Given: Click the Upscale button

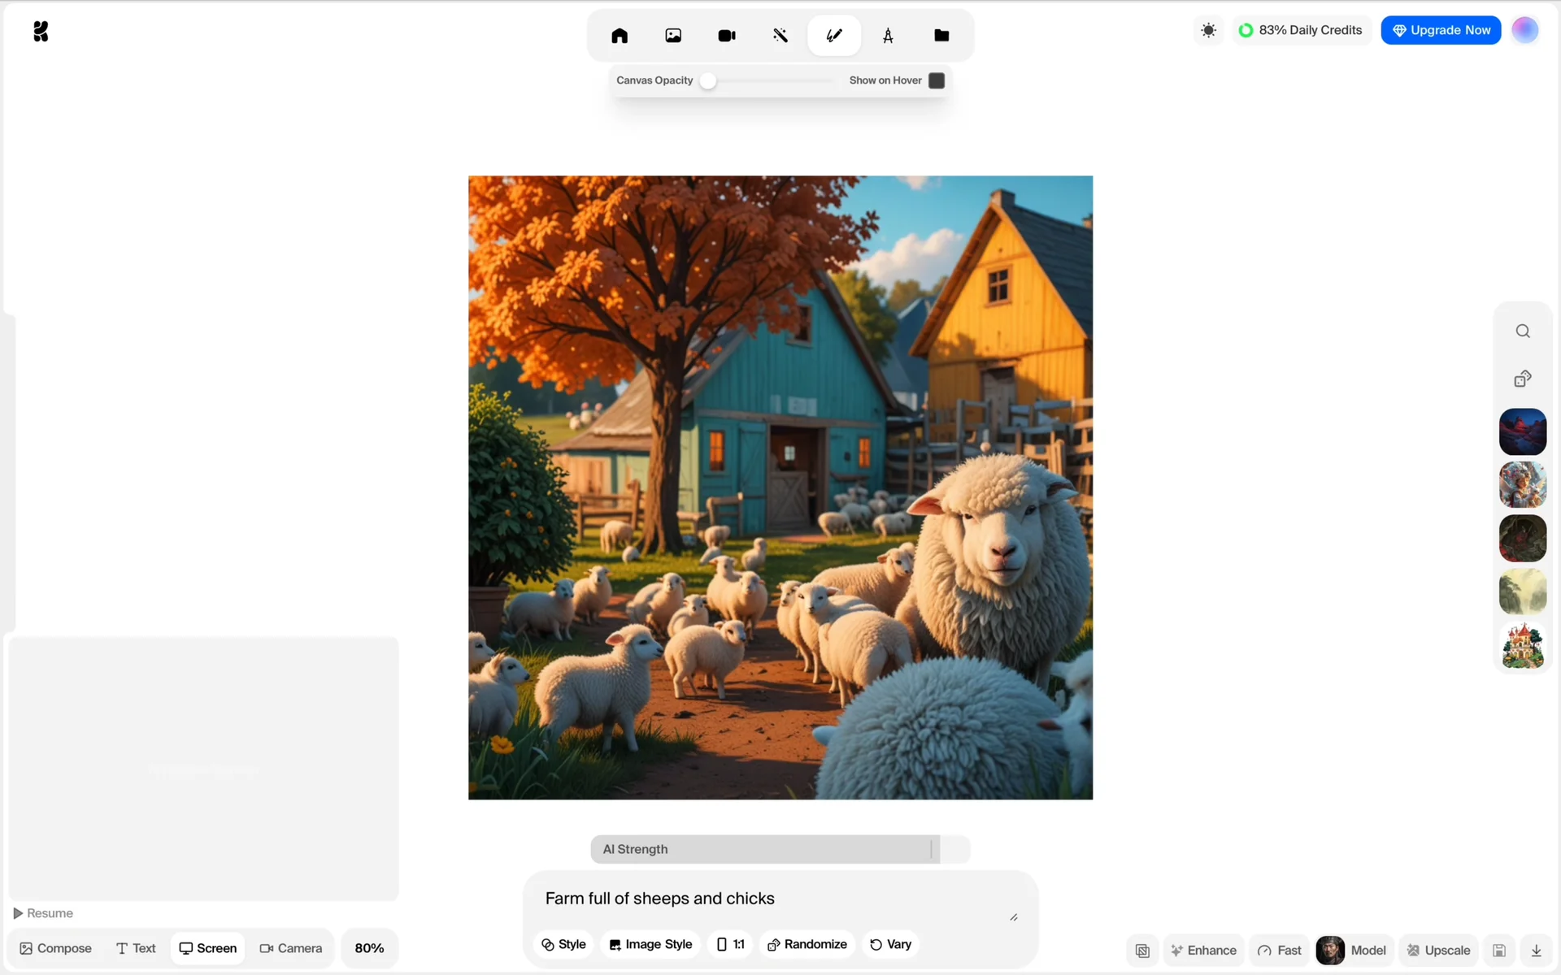Looking at the screenshot, I should pyautogui.click(x=1438, y=951).
